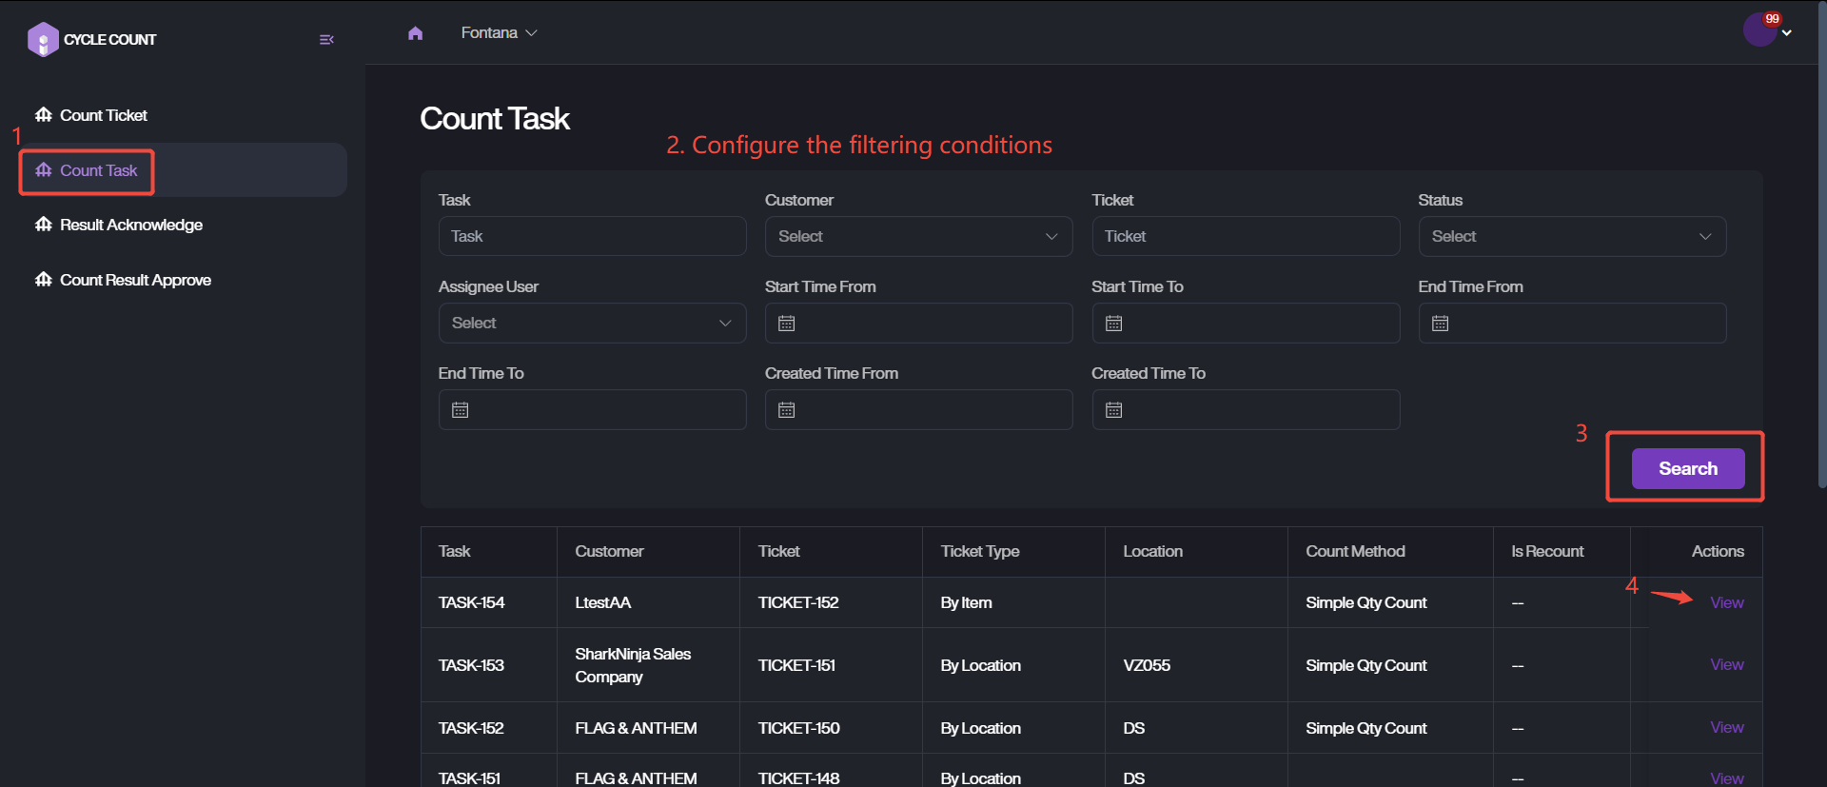This screenshot has width=1827, height=787.
Task: Open the Fontana facility selector
Action: pos(499,33)
